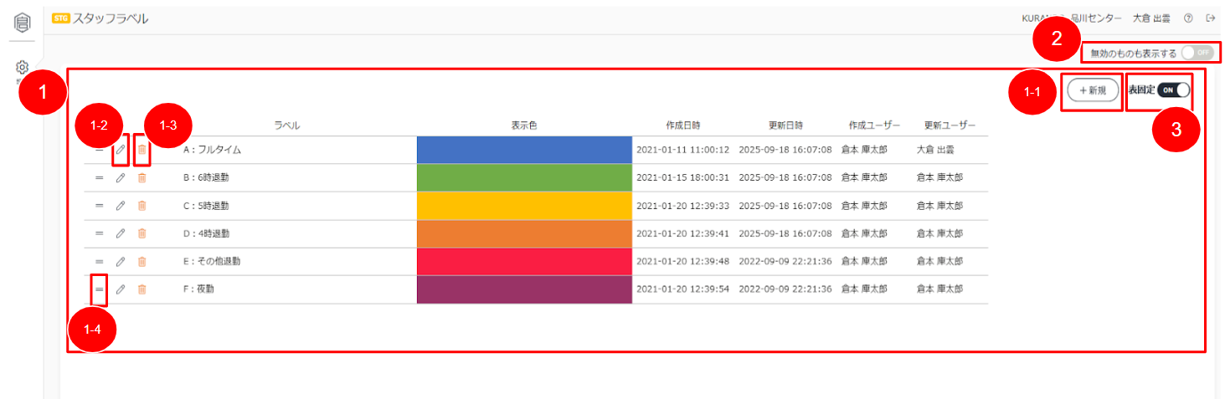
Task: Open help question mark icon
Action: 1188,18
